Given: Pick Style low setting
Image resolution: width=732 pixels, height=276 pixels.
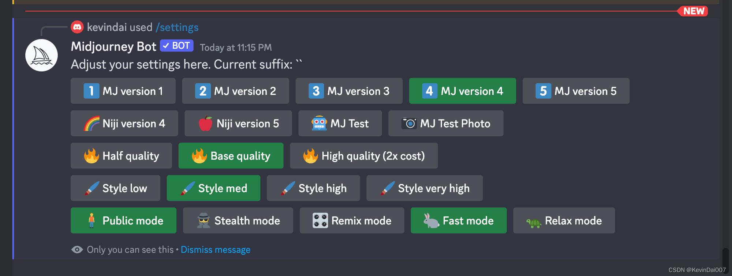Looking at the screenshot, I should [x=115, y=188].
